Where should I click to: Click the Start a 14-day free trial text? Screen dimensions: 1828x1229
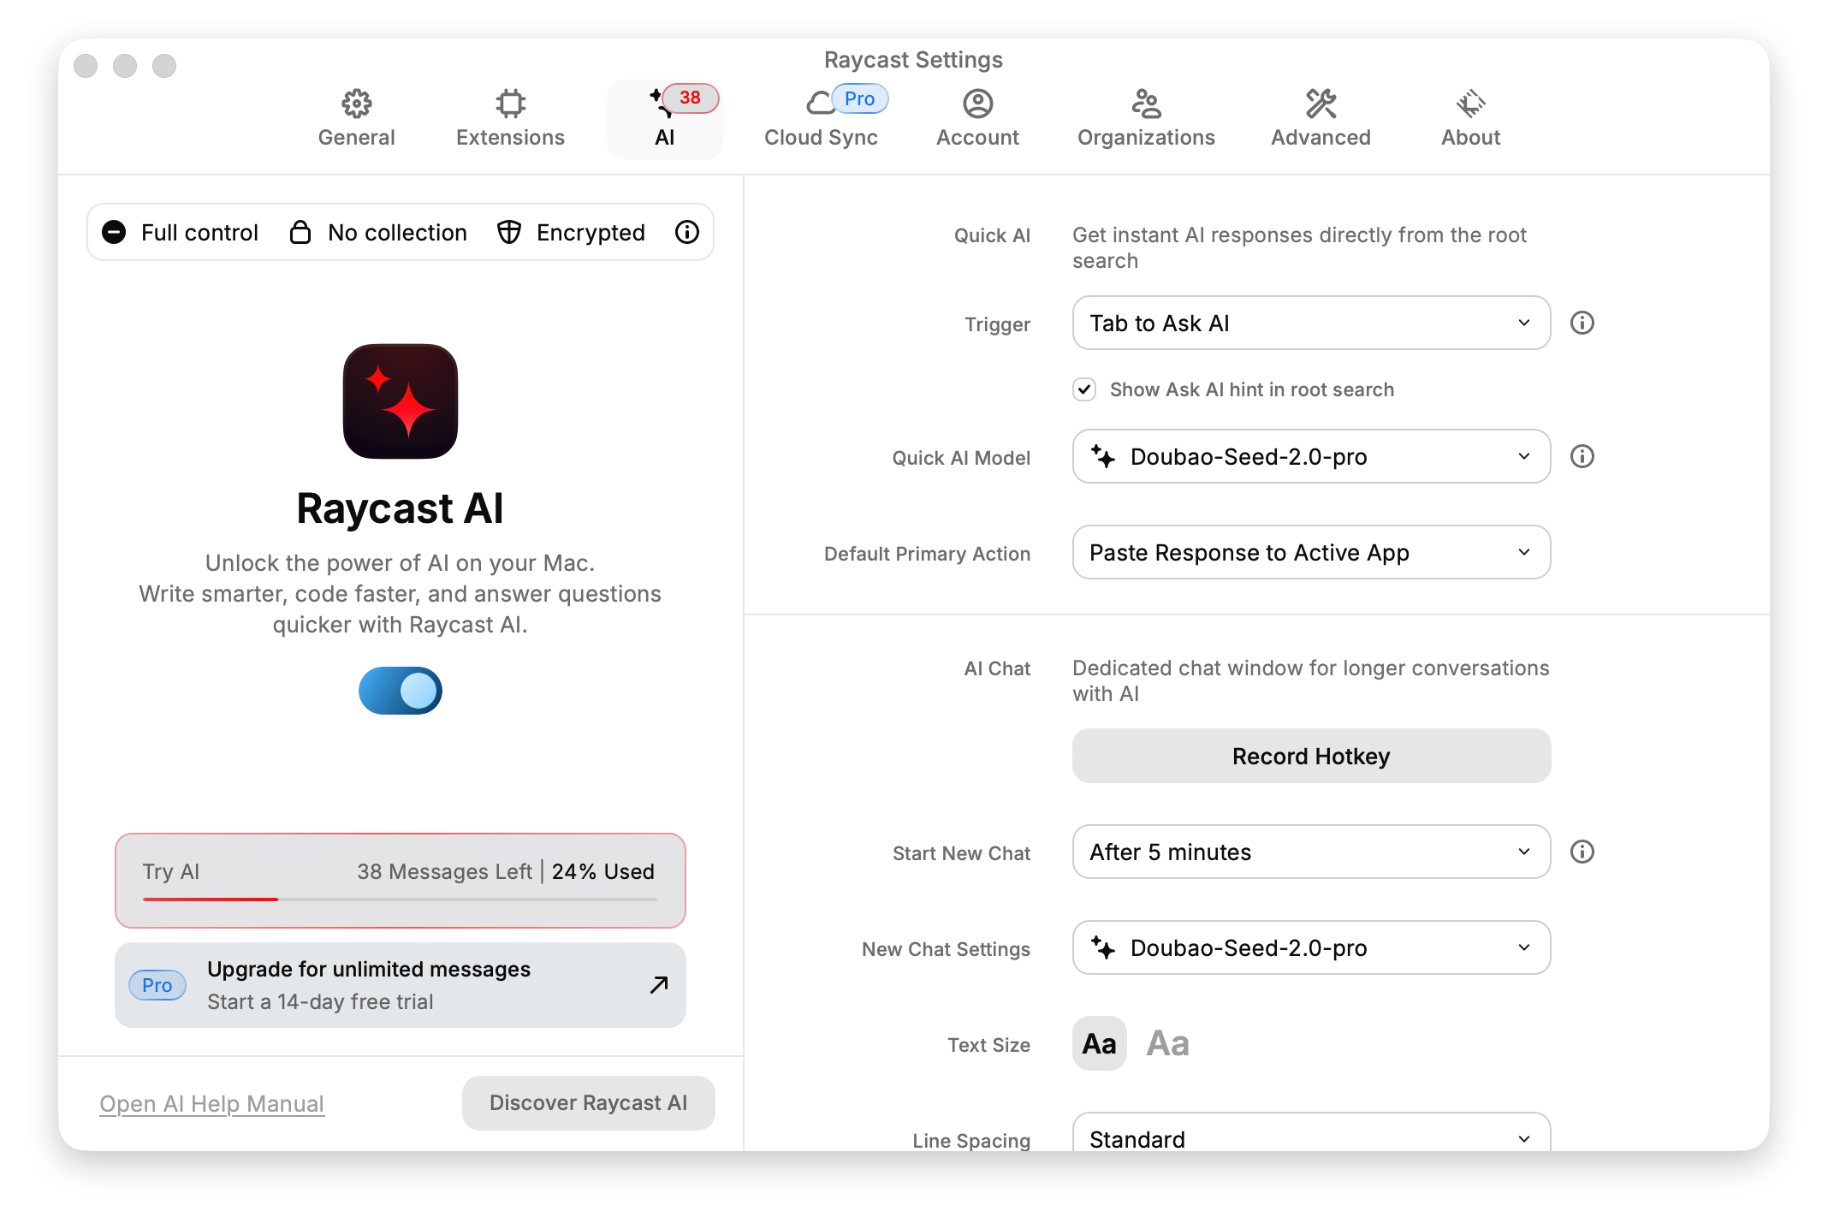click(320, 1001)
